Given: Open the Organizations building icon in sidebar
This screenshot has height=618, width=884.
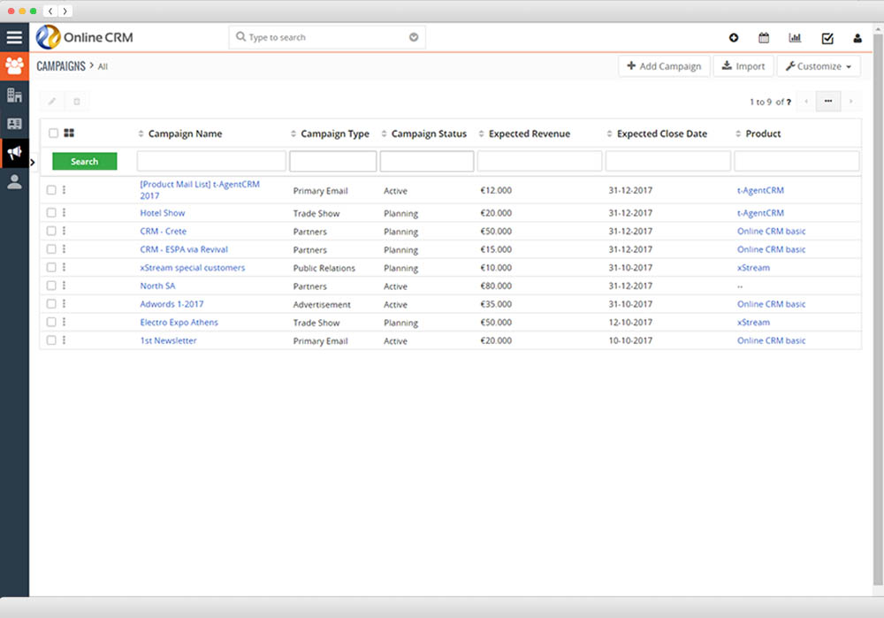Looking at the screenshot, I should coord(14,95).
